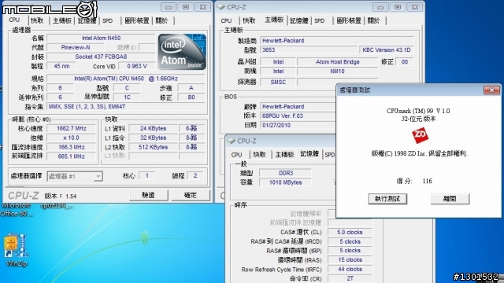Click Core VID value 0.963 V
Image resolution: width=504 pixels, height=283 pixels.
coord(137,66)
